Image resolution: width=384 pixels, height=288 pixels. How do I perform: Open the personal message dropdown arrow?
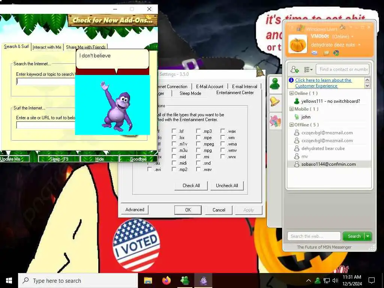[x=359, y=45]
